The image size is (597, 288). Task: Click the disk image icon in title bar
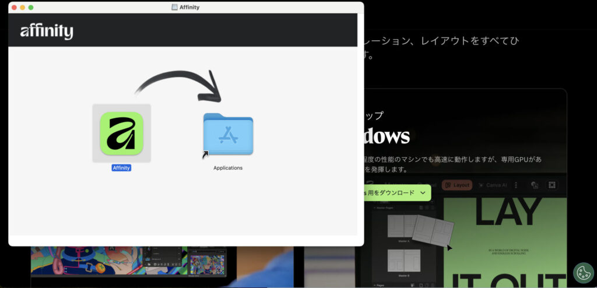pyautogui.click(x=175, y=7)
